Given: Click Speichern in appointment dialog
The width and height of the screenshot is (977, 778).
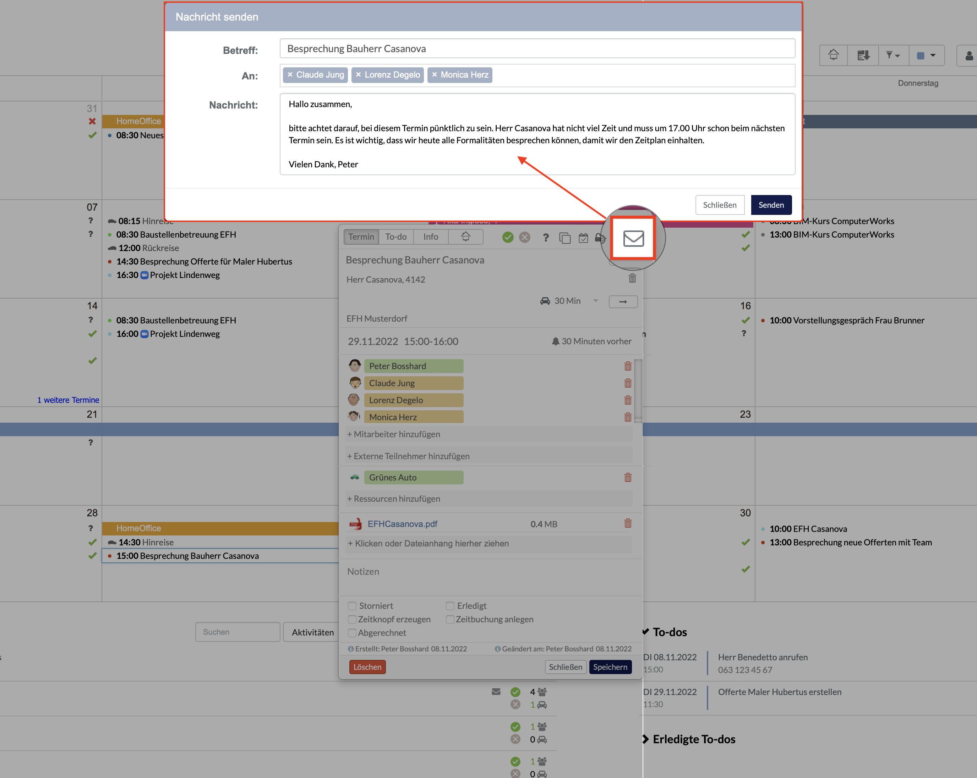Looking at the screenshot, I should pyautogui.click(x=610, y=667).
